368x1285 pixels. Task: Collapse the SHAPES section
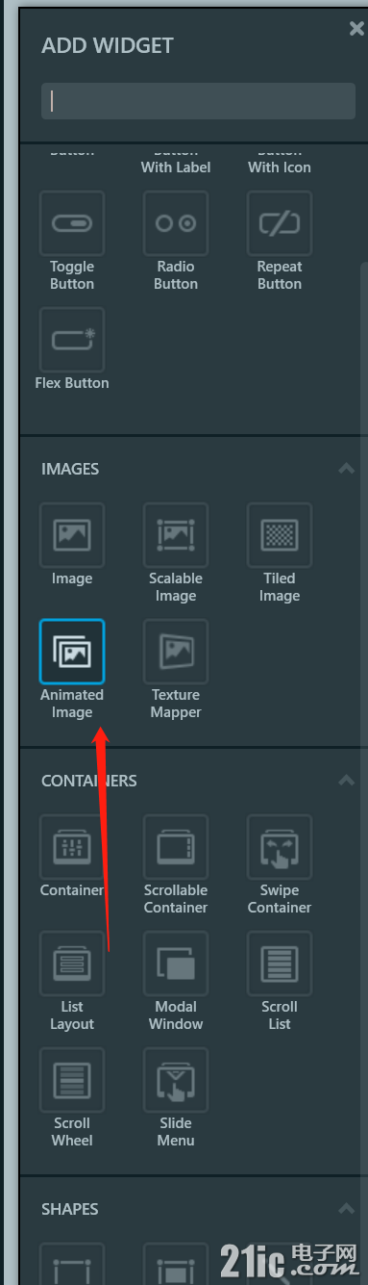(x=346, y=1209)
